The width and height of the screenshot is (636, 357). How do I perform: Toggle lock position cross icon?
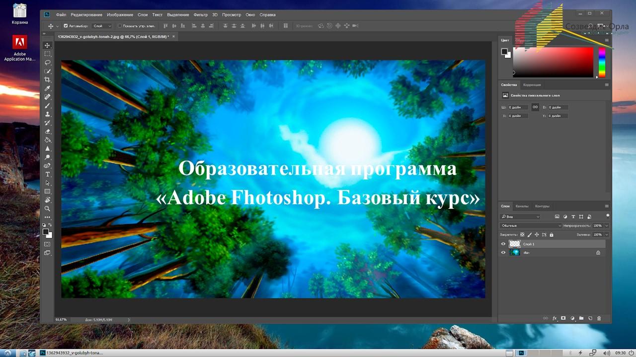click(537, 235)
